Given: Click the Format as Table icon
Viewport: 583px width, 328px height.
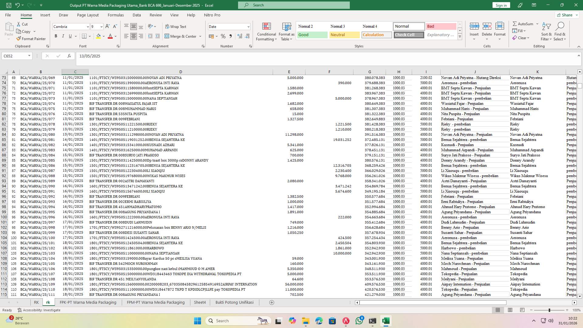Looking at the screenshot, I should 286,32.
